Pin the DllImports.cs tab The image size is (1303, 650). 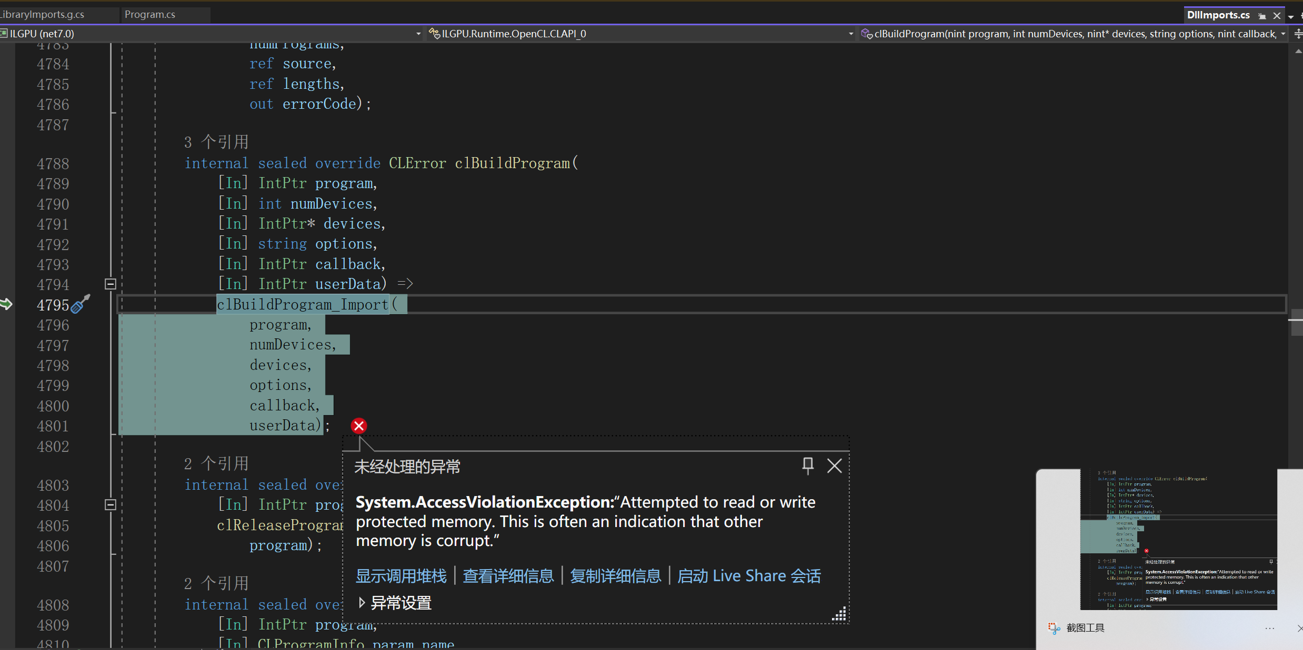[1262, 16]
